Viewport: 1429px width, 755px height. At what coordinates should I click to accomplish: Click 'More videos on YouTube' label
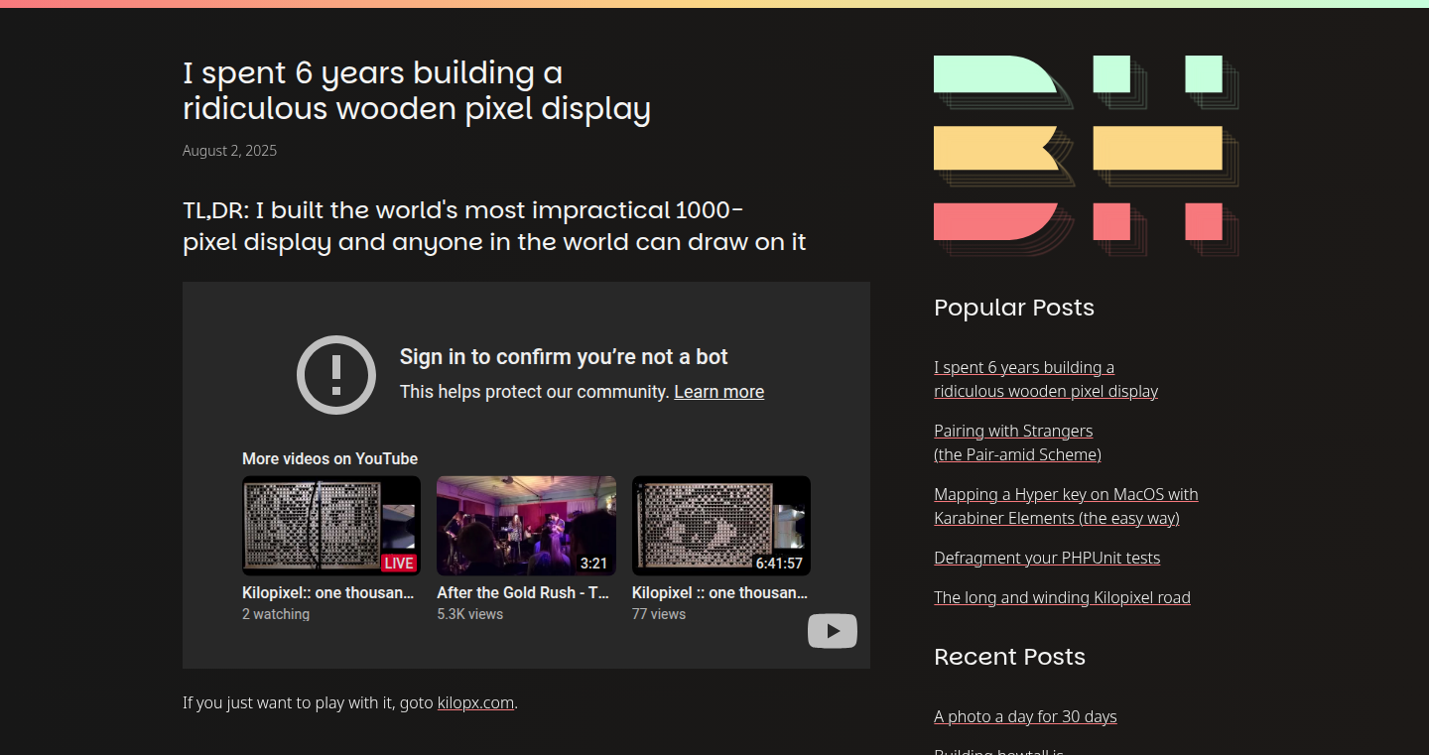coord(329,458)
